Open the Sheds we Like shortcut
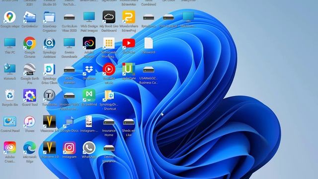Viewport: 318px width, 179px height. point(129,122)
